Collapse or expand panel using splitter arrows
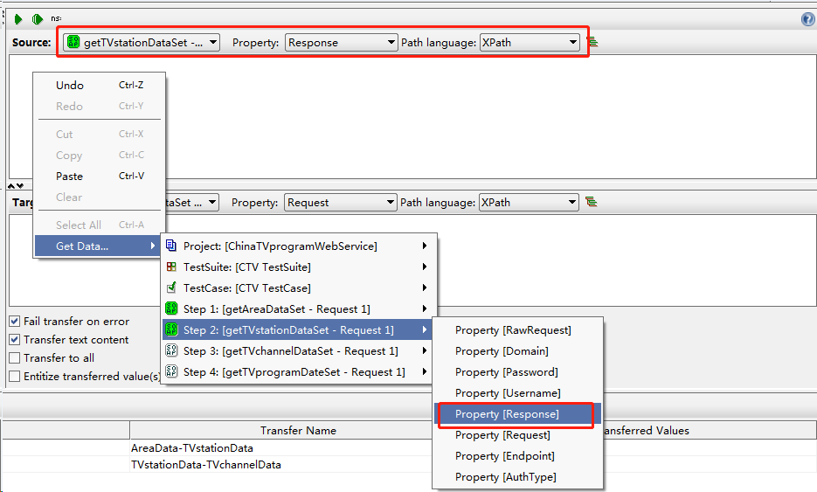This screenshot has width=817, height=492. [x=16, y=185]
